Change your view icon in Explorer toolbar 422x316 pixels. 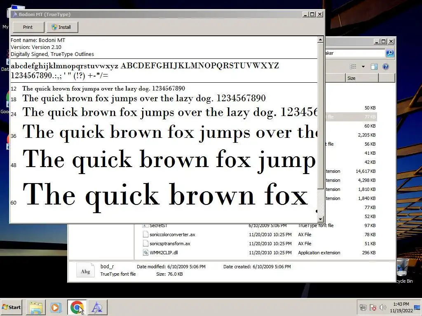tap(353, 67)
